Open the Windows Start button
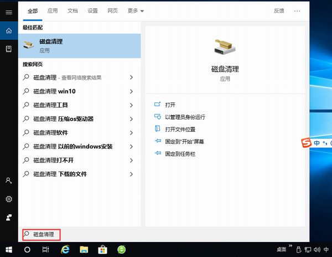 click(x=9, y=250)
